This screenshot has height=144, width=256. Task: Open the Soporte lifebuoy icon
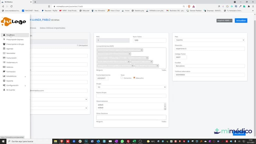pos(4,81)
